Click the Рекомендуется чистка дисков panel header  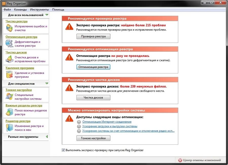point(120,80)
